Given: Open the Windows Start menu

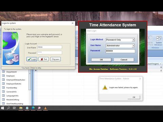Looking at the screenshot, I should click(2, 108).
